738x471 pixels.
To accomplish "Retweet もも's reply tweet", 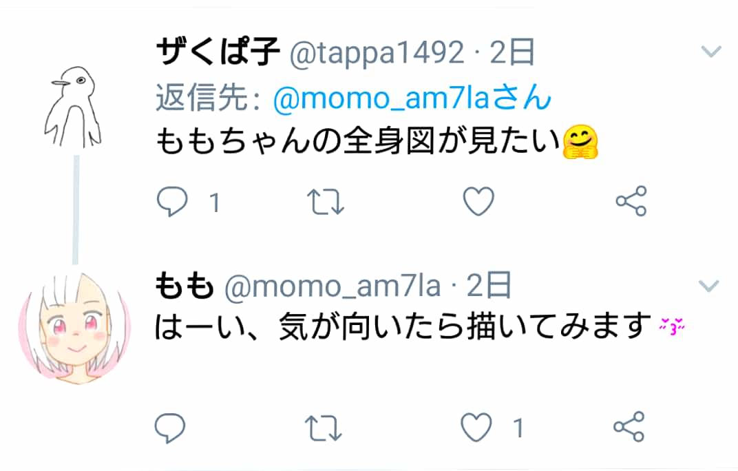I will [324, 428].
